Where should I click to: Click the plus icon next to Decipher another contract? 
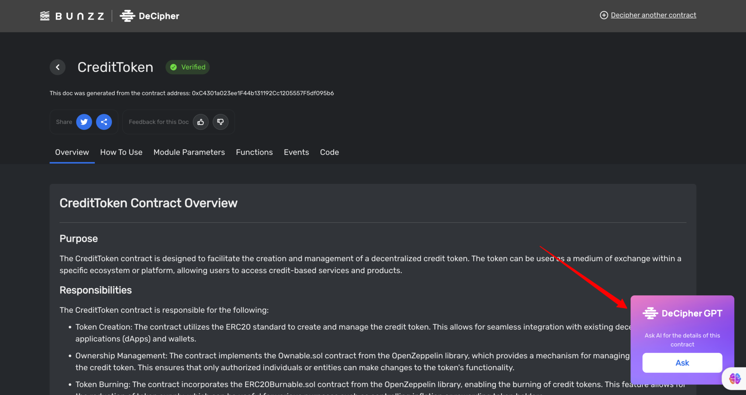click(x=604, y=15)
